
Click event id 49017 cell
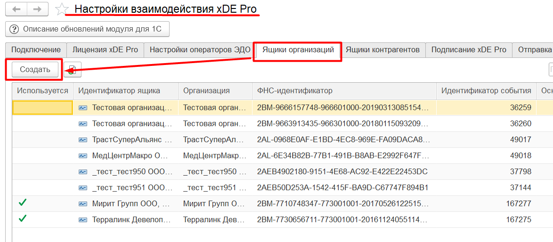tap(486, 140)
